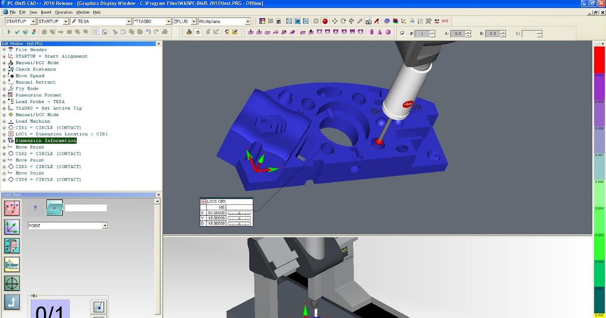The image size is (606, 318).
Task: Toggle grid display icon in toolbar
Action: (x=317, y=21)
